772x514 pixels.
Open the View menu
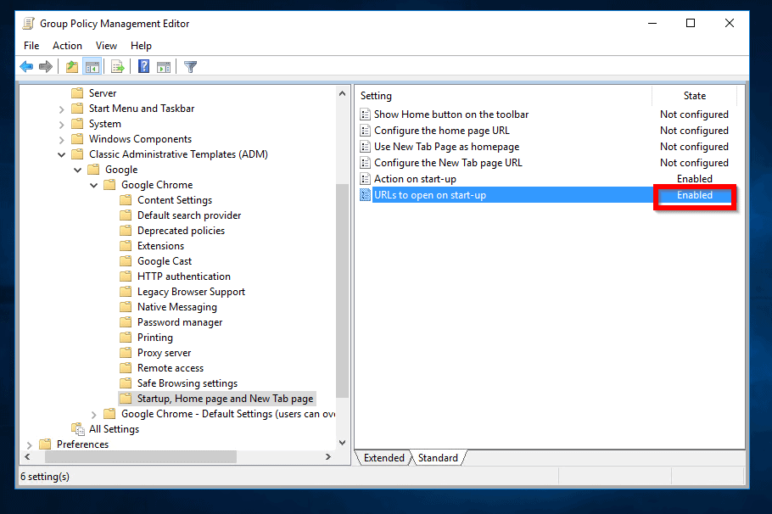click(x=106, y=46)
